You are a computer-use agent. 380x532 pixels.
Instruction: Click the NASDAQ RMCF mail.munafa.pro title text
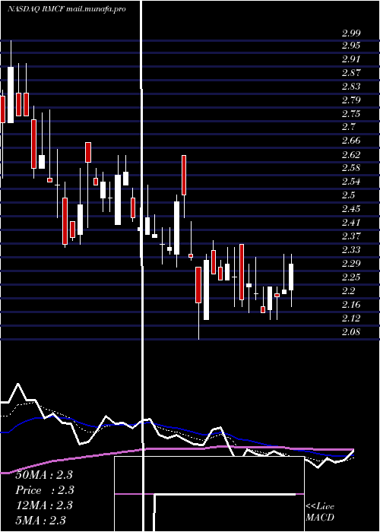(67, 9)
